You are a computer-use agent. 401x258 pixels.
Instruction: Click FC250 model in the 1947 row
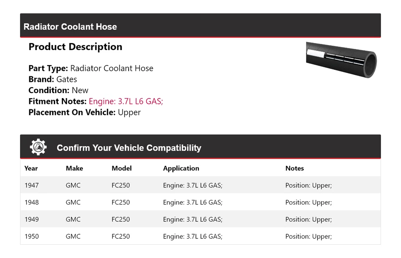[121, 185]
